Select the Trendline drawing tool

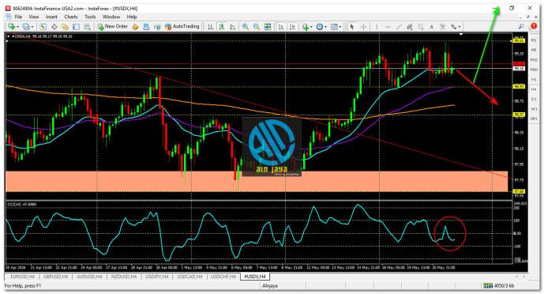pyautogui.click(x=399, y=27)
